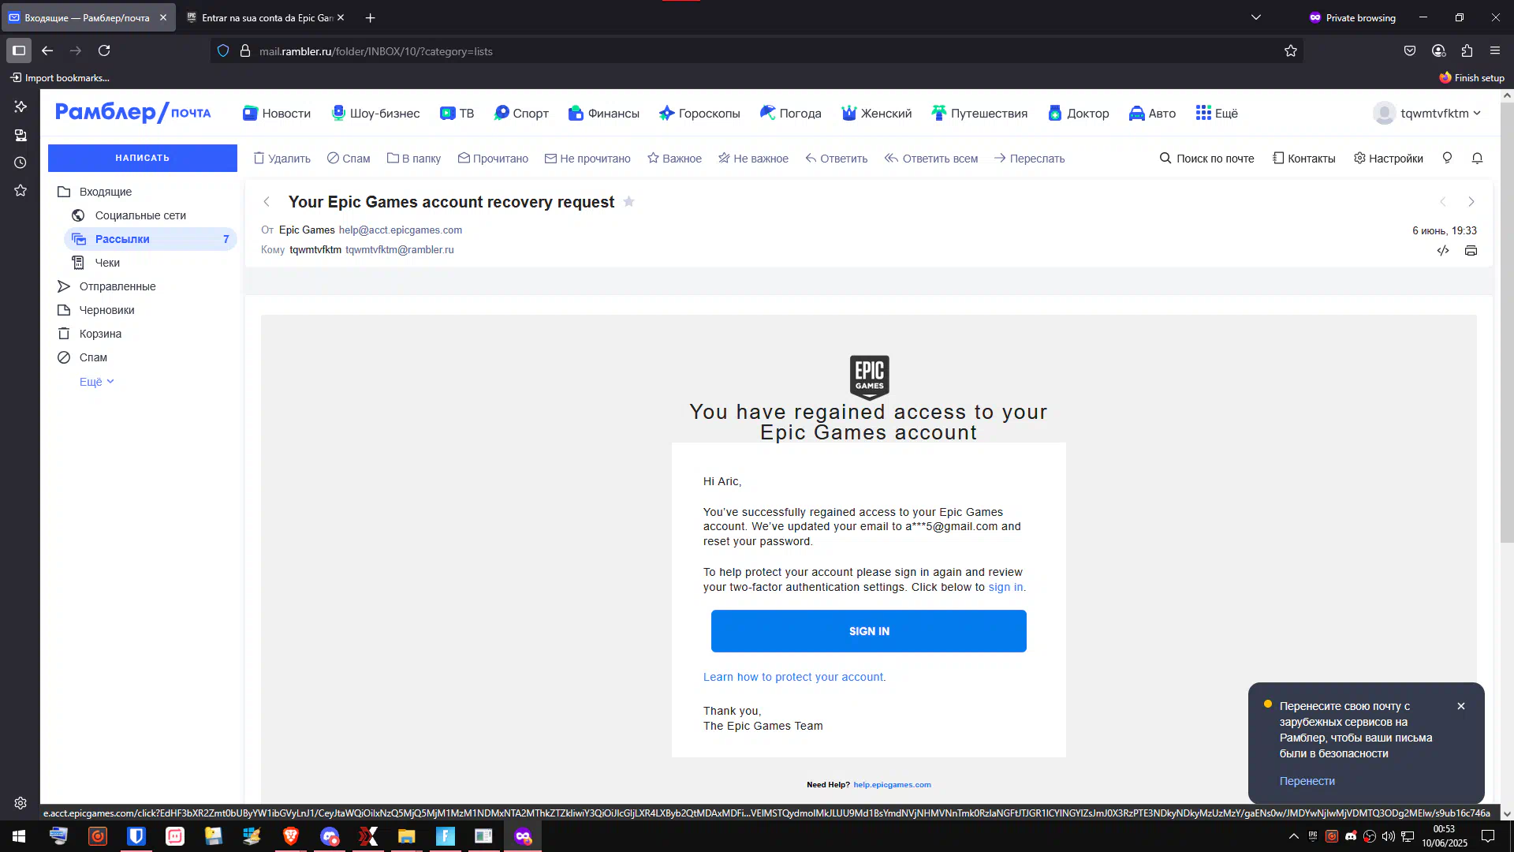Open the Входящие folder

(105, 192)
